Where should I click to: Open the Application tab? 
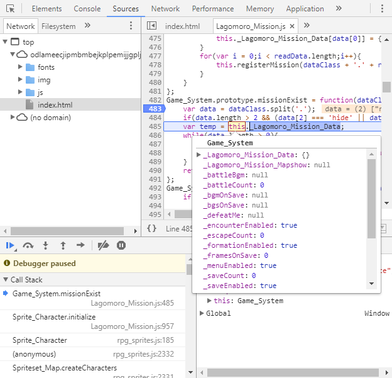tap(305, 9)
